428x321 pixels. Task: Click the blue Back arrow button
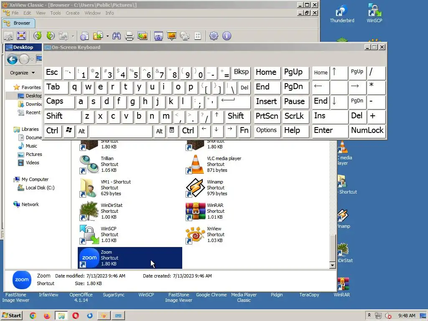coord(12,59)
